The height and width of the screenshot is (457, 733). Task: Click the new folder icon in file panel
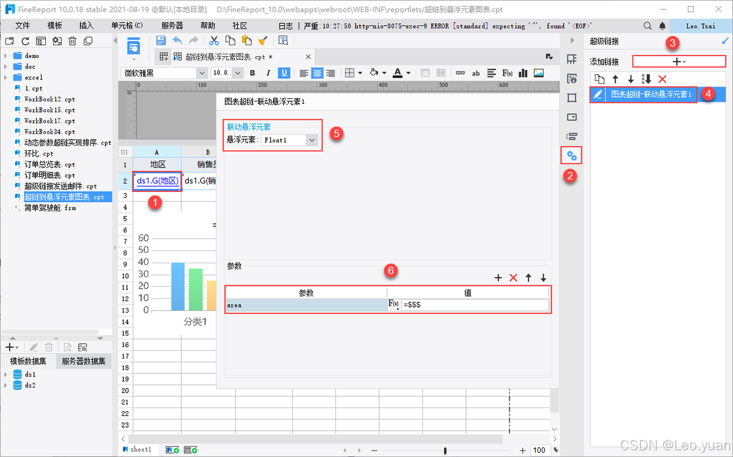pos(9,41)
